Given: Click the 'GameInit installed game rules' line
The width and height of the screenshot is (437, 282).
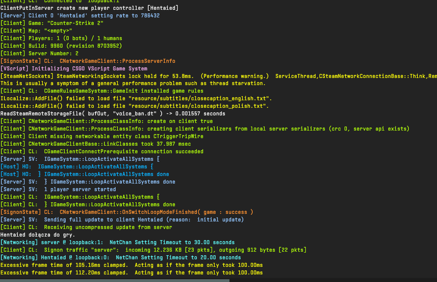Looking at the screenshot, I should pos(102,91).
